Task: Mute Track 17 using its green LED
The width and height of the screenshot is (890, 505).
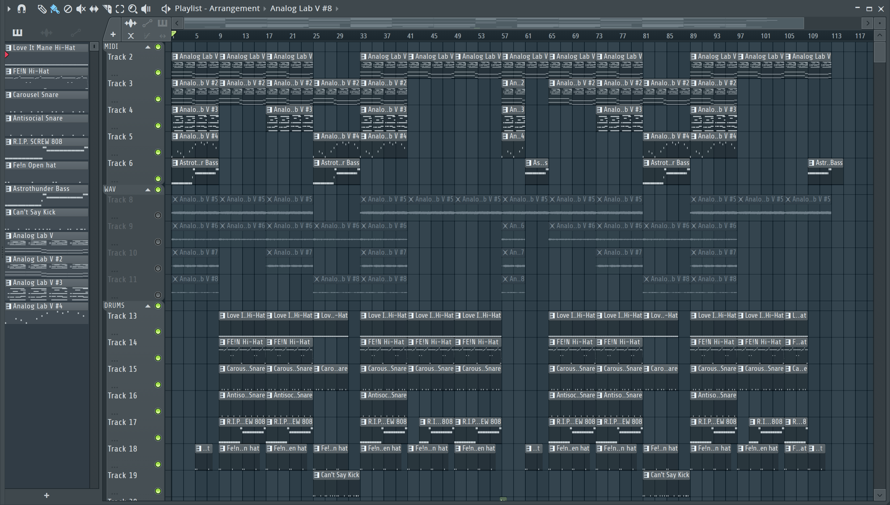Action: pos(158,438)
